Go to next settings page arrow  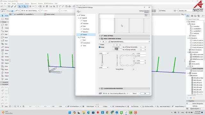(103, 42)
